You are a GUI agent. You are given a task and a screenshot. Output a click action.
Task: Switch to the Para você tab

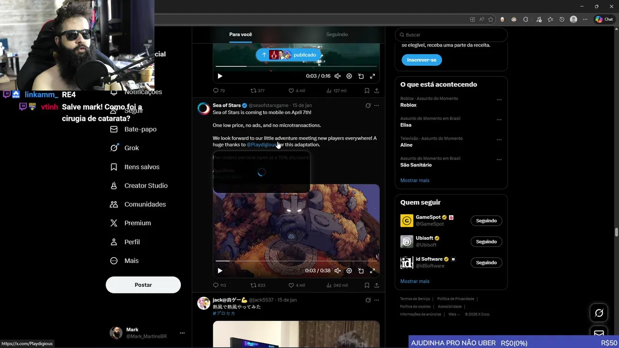coord(240,34)
